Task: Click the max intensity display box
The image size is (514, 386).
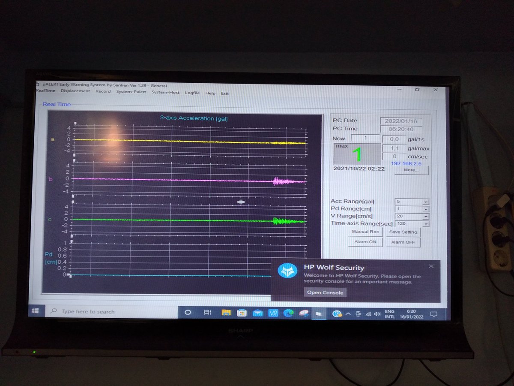Action: point(356,154)
